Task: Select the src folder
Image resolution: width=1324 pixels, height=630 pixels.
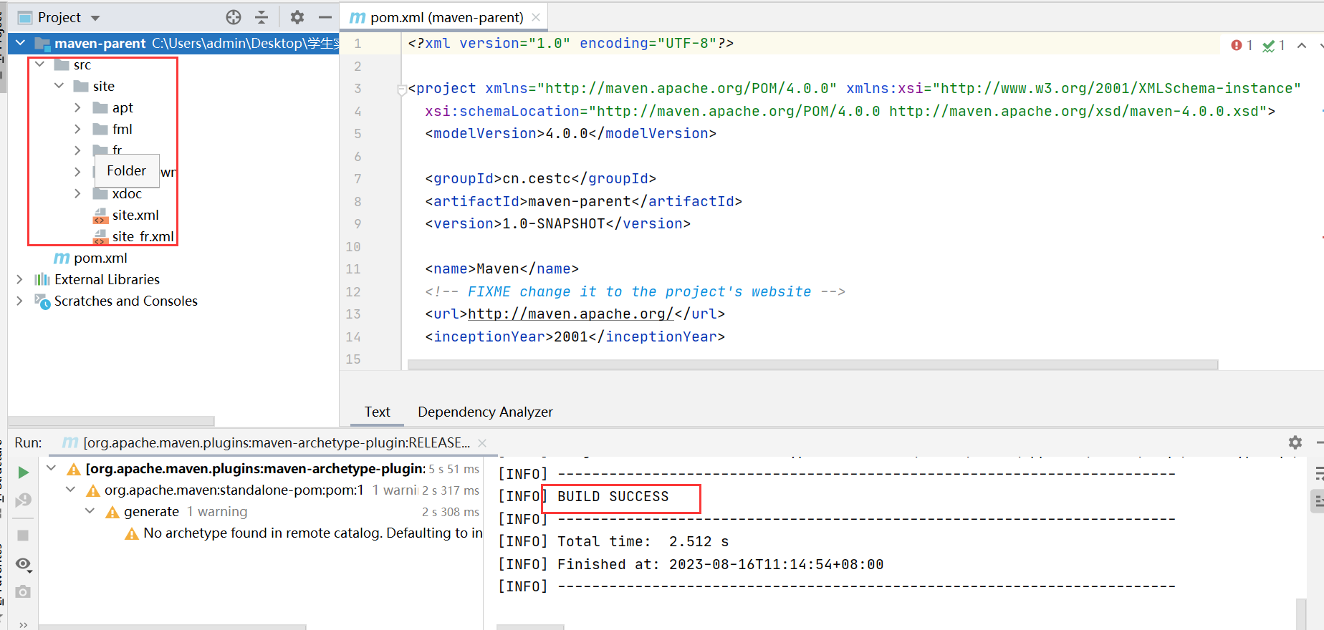Action: point(82,65)
